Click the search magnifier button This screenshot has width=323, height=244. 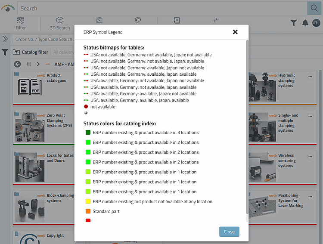tap(314, 8)
